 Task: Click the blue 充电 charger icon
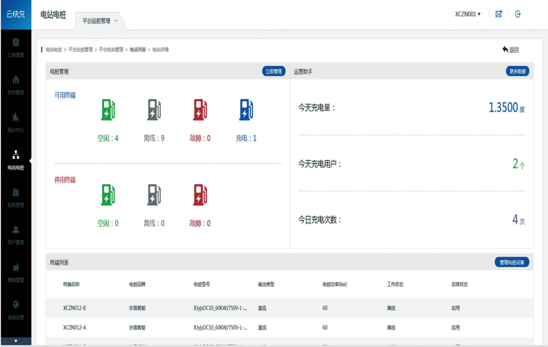tap(246, 110)
